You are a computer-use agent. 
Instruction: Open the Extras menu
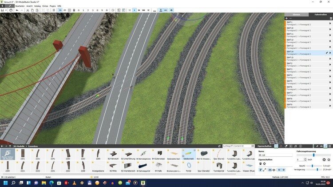(45, 6)
